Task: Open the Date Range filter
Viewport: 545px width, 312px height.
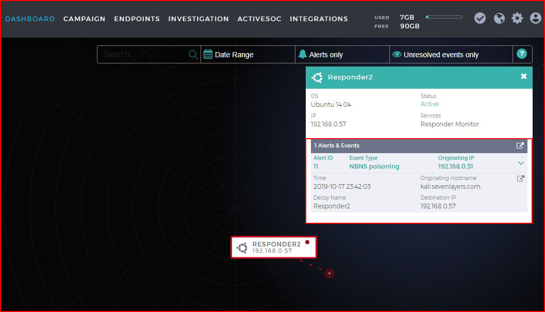Action: [x=248, y=54]
